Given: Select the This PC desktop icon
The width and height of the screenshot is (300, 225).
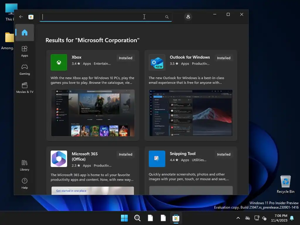Looking at the screenshot, I should click(10, 12).
